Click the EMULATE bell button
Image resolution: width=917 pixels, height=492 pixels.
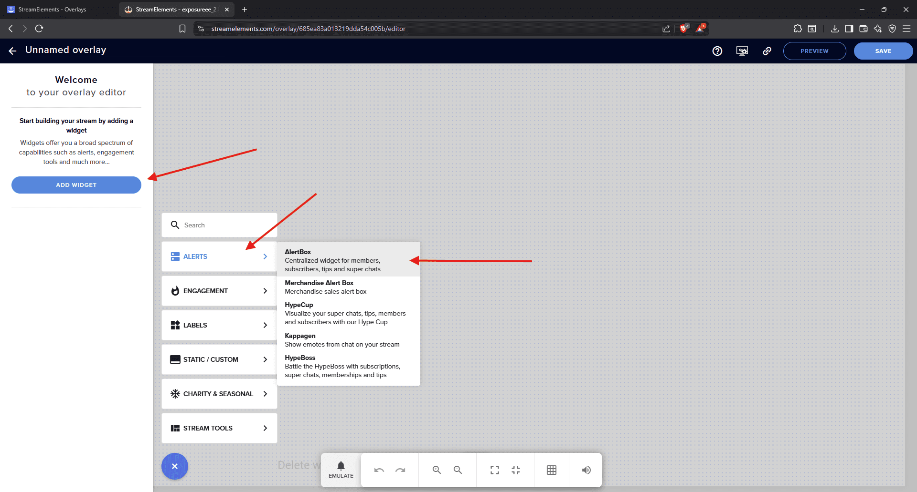point(341,470)
